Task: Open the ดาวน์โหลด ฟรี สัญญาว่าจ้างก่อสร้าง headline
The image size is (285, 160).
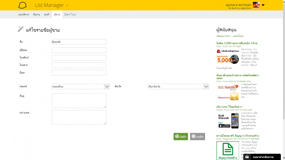Action: pos(238,136)
